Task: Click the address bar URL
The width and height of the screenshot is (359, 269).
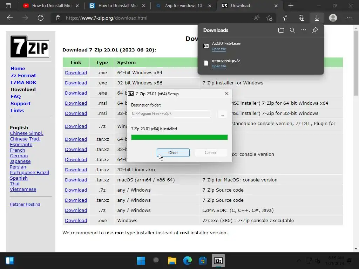Action: tap(107, 18)
